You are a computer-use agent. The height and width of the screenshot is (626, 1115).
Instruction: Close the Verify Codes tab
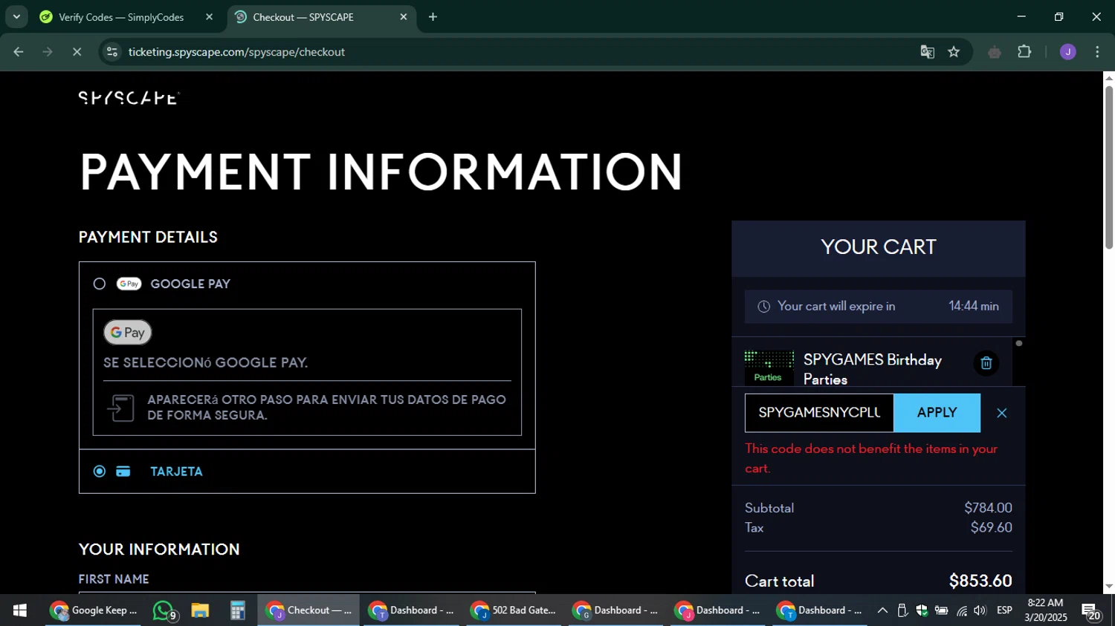[x=209, y=16]
